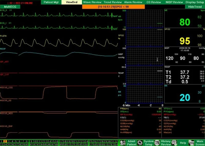This screenshot has height=146, width=205.
Task: Click the HR value 80 panel
Action: [184, 18]
